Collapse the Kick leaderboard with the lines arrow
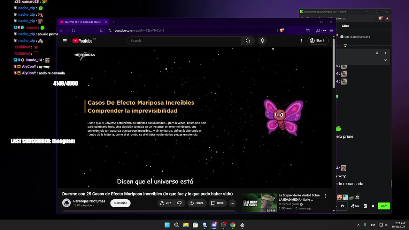 pyautogui.click(x=345, y=45)
